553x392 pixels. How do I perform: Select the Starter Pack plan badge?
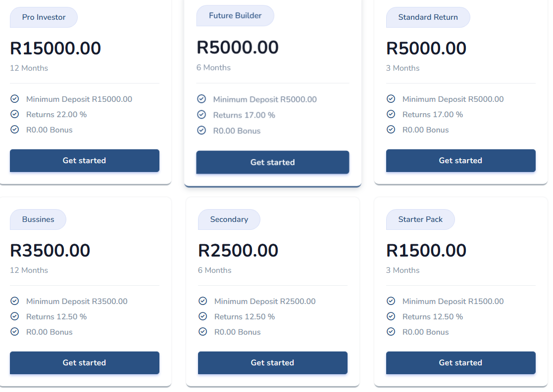coord(420,219)
